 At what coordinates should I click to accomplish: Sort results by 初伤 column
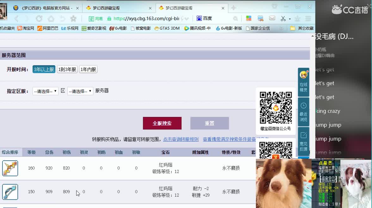(x=66, y=152)
